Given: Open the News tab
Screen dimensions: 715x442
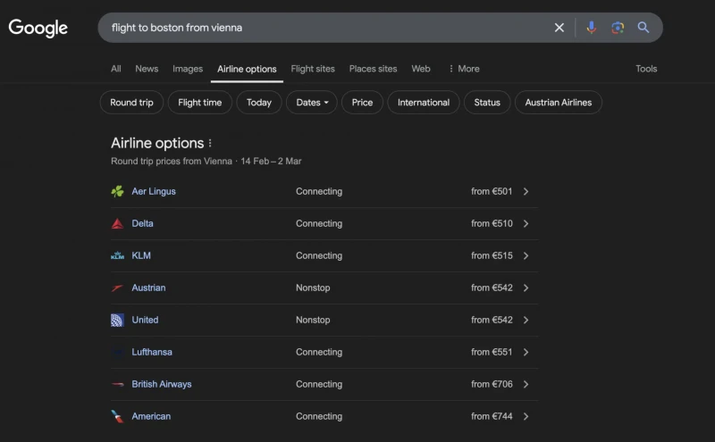Looking at the screenshot, I should tap(147, 69).
